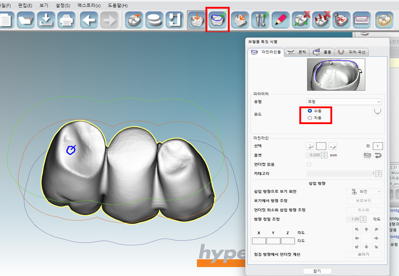The height and width of the screenshot is (276, 399).
Task: Click the margin line preview thumbnail
Action: pyautogui.click(x=336, y=74)
